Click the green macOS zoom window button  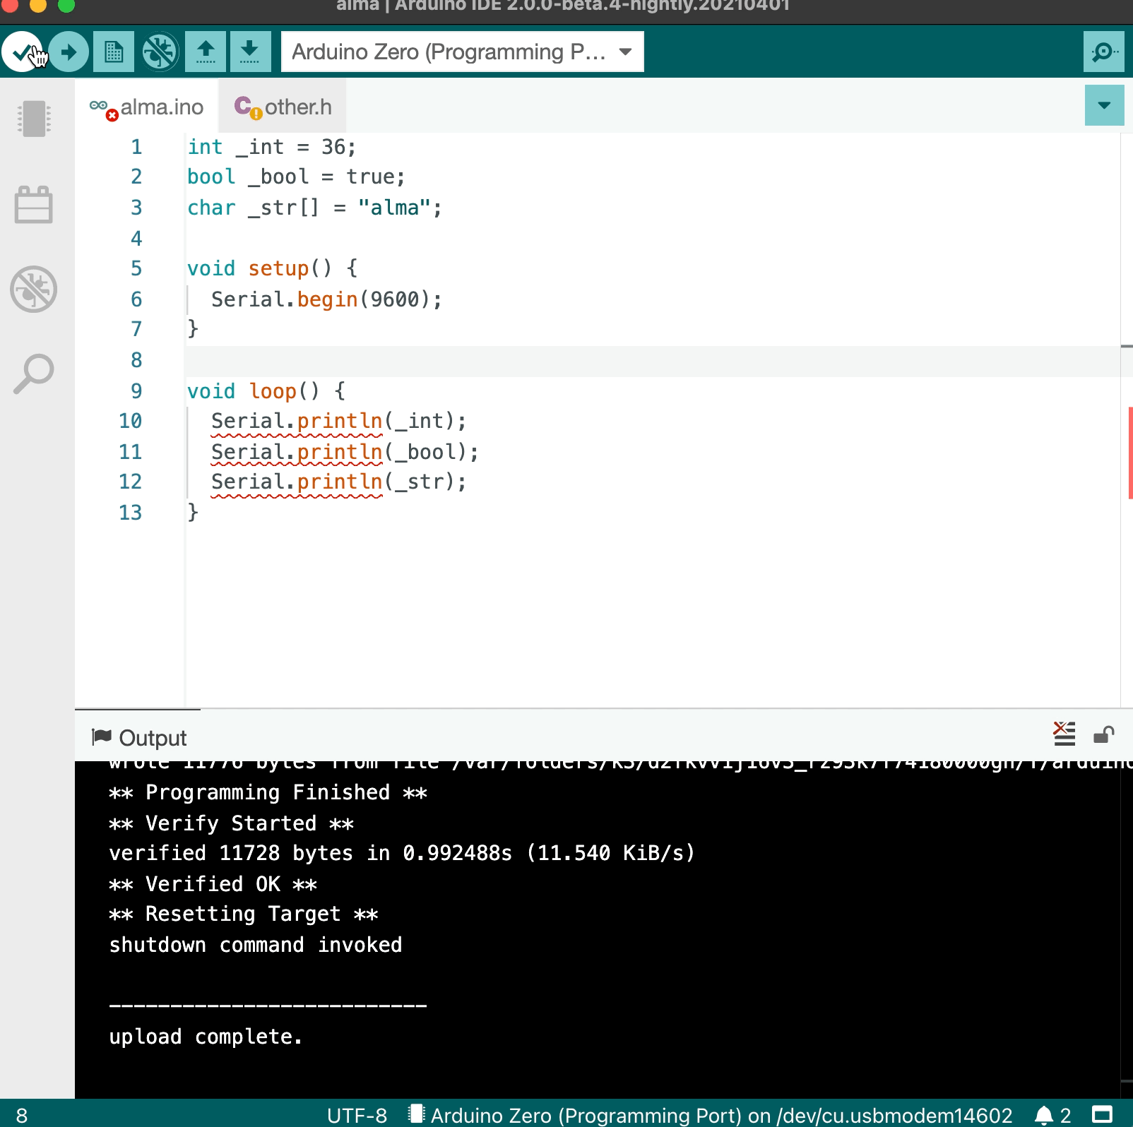click(x=66, y=6)
